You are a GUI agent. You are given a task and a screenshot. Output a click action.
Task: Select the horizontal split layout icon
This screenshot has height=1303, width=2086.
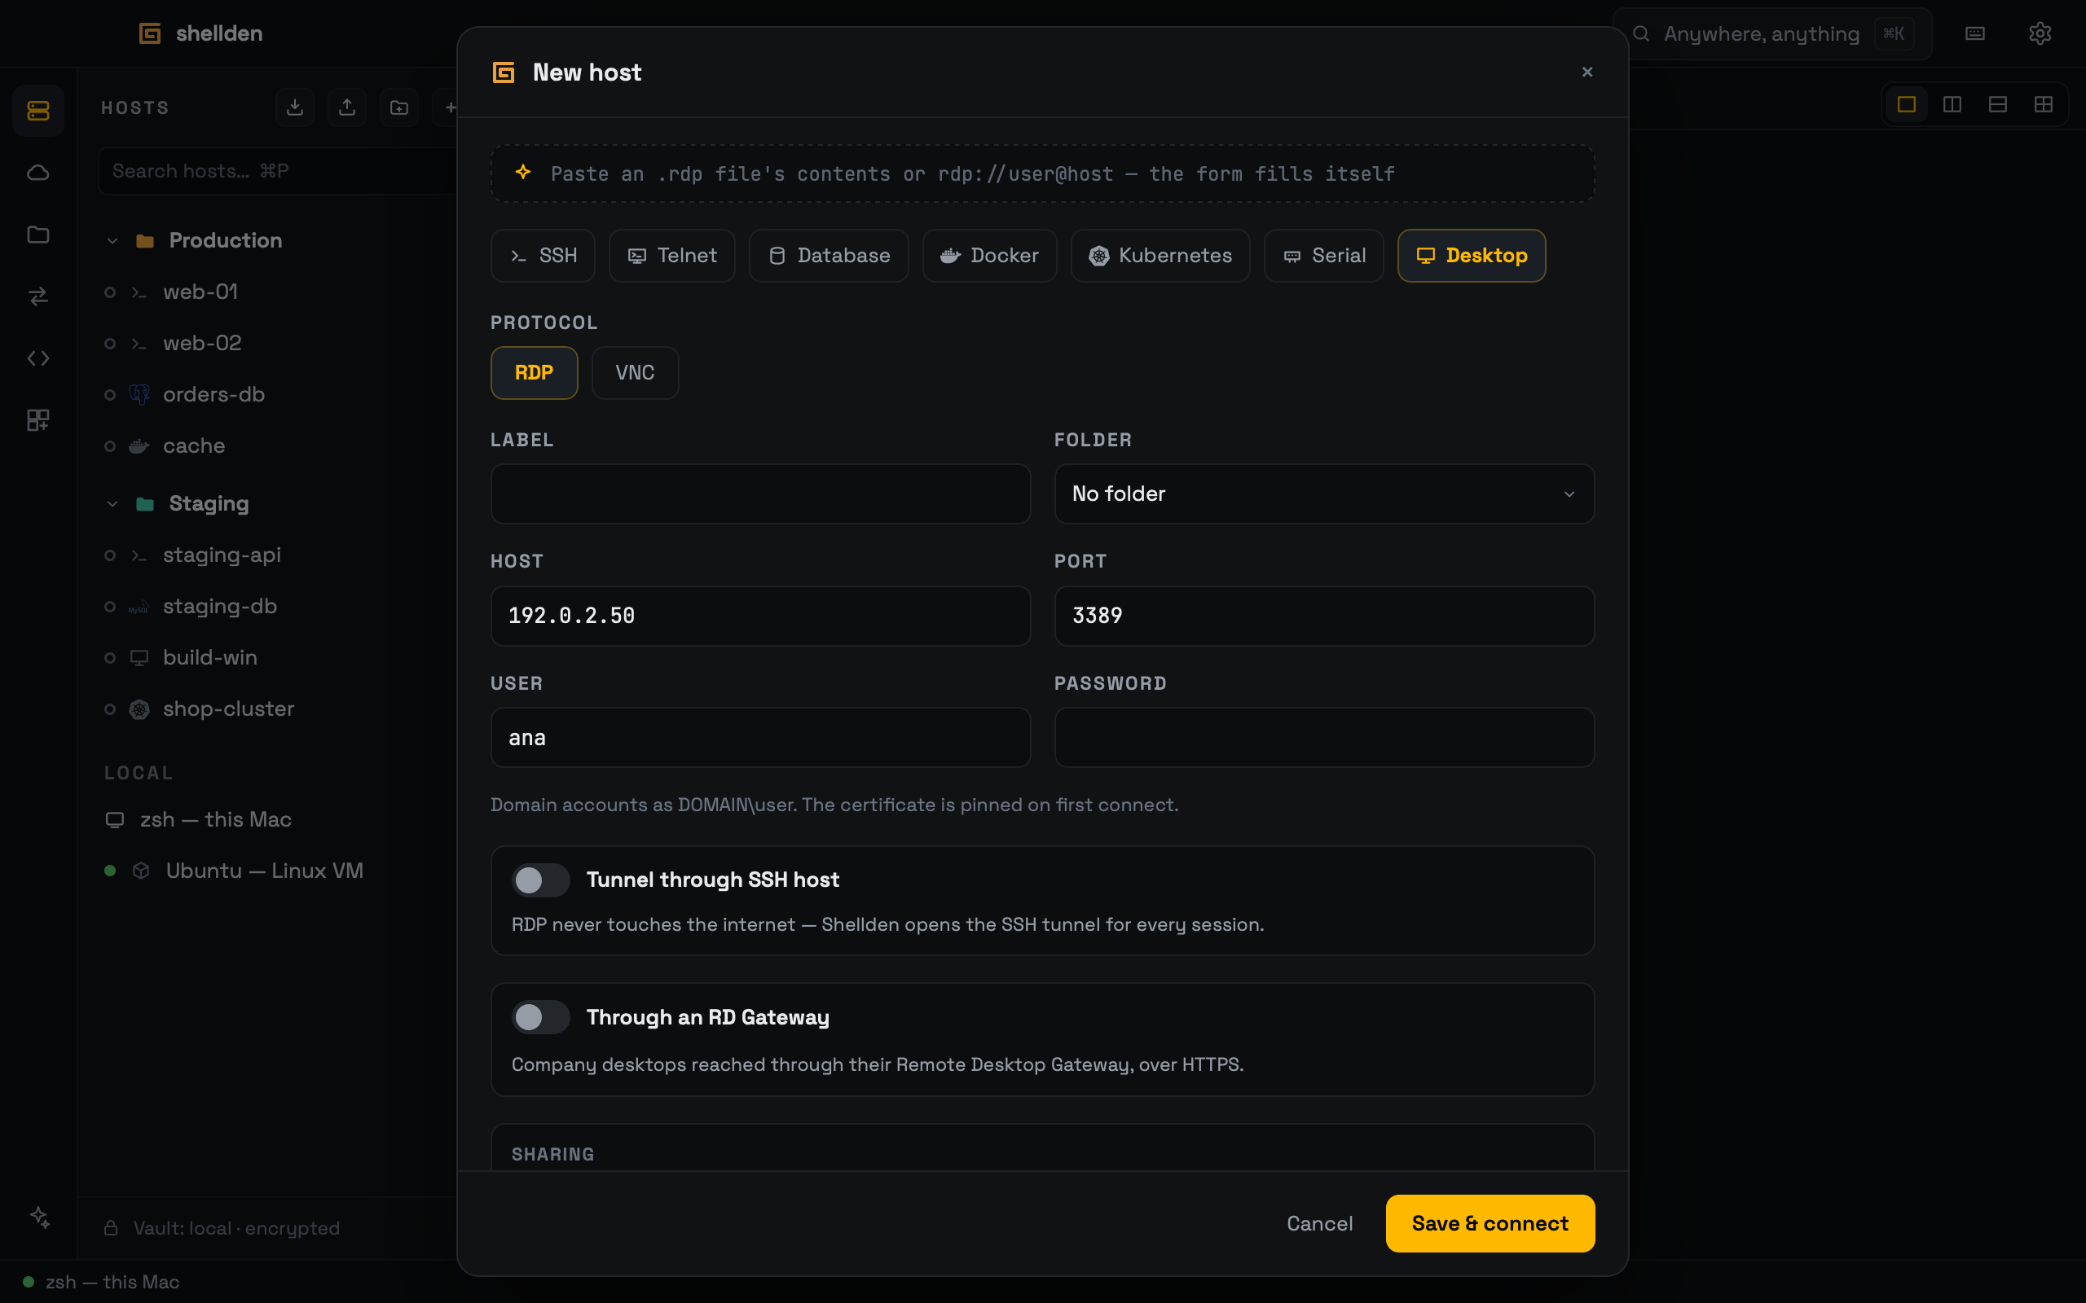[x=1998, y=105]
